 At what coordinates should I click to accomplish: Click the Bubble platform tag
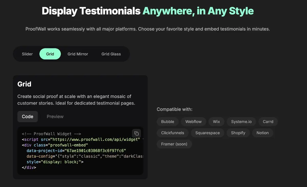pyautogui.click(x=168, y=122)
